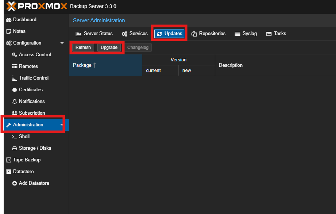Sort by the Package column header
Viewport: 336px width, 214px height.
(x=106, y=65)
